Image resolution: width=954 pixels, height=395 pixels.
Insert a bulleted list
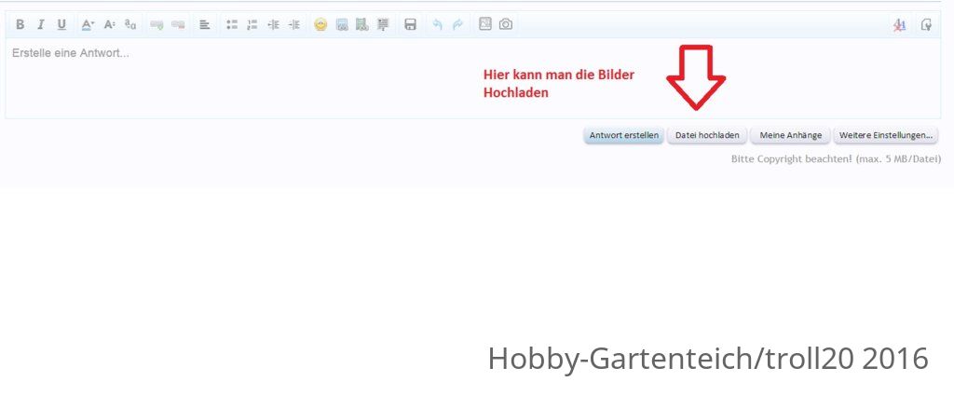tap(232, 25)
